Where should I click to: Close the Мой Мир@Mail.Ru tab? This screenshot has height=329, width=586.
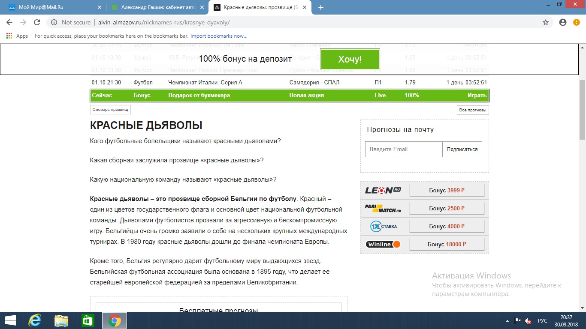coord(100,7)
